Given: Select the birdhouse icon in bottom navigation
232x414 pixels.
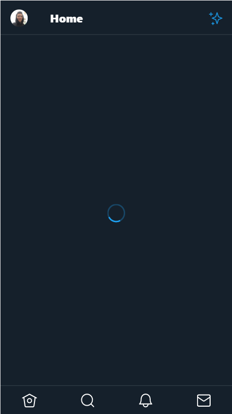Looking at the screenshot, I should click(30, 400).
